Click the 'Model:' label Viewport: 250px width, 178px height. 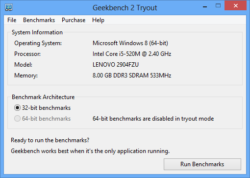click(x=23, y=65)
